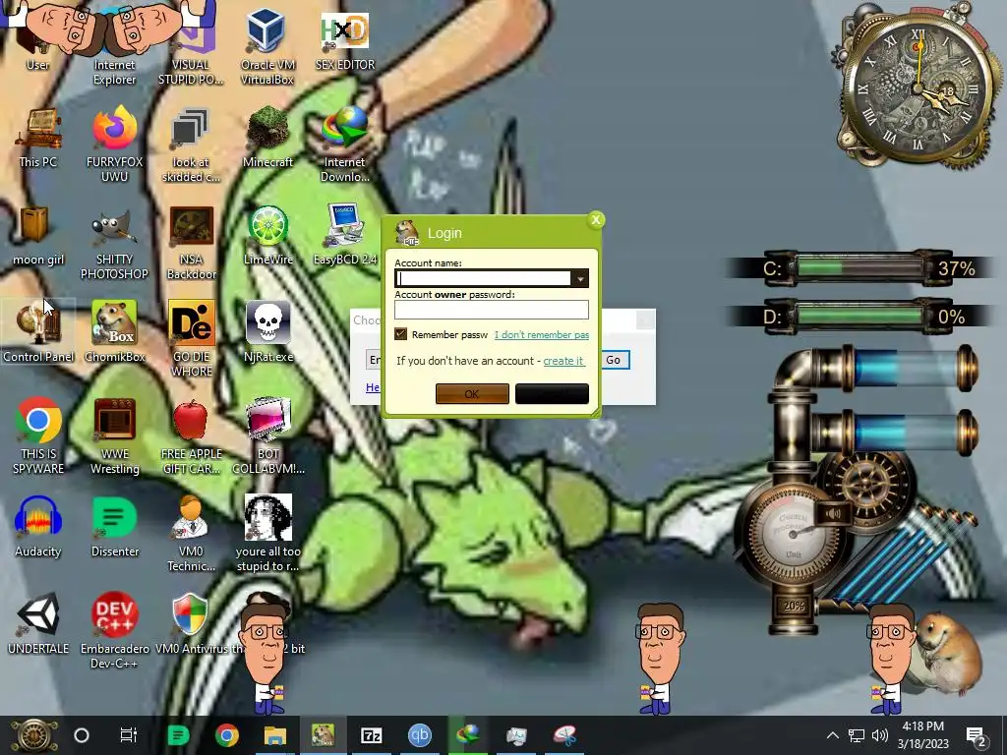Open the EasyBCD 2.4 desktop icon
The height and width of the screenshot is (755, 1007).
click(345, 236)
